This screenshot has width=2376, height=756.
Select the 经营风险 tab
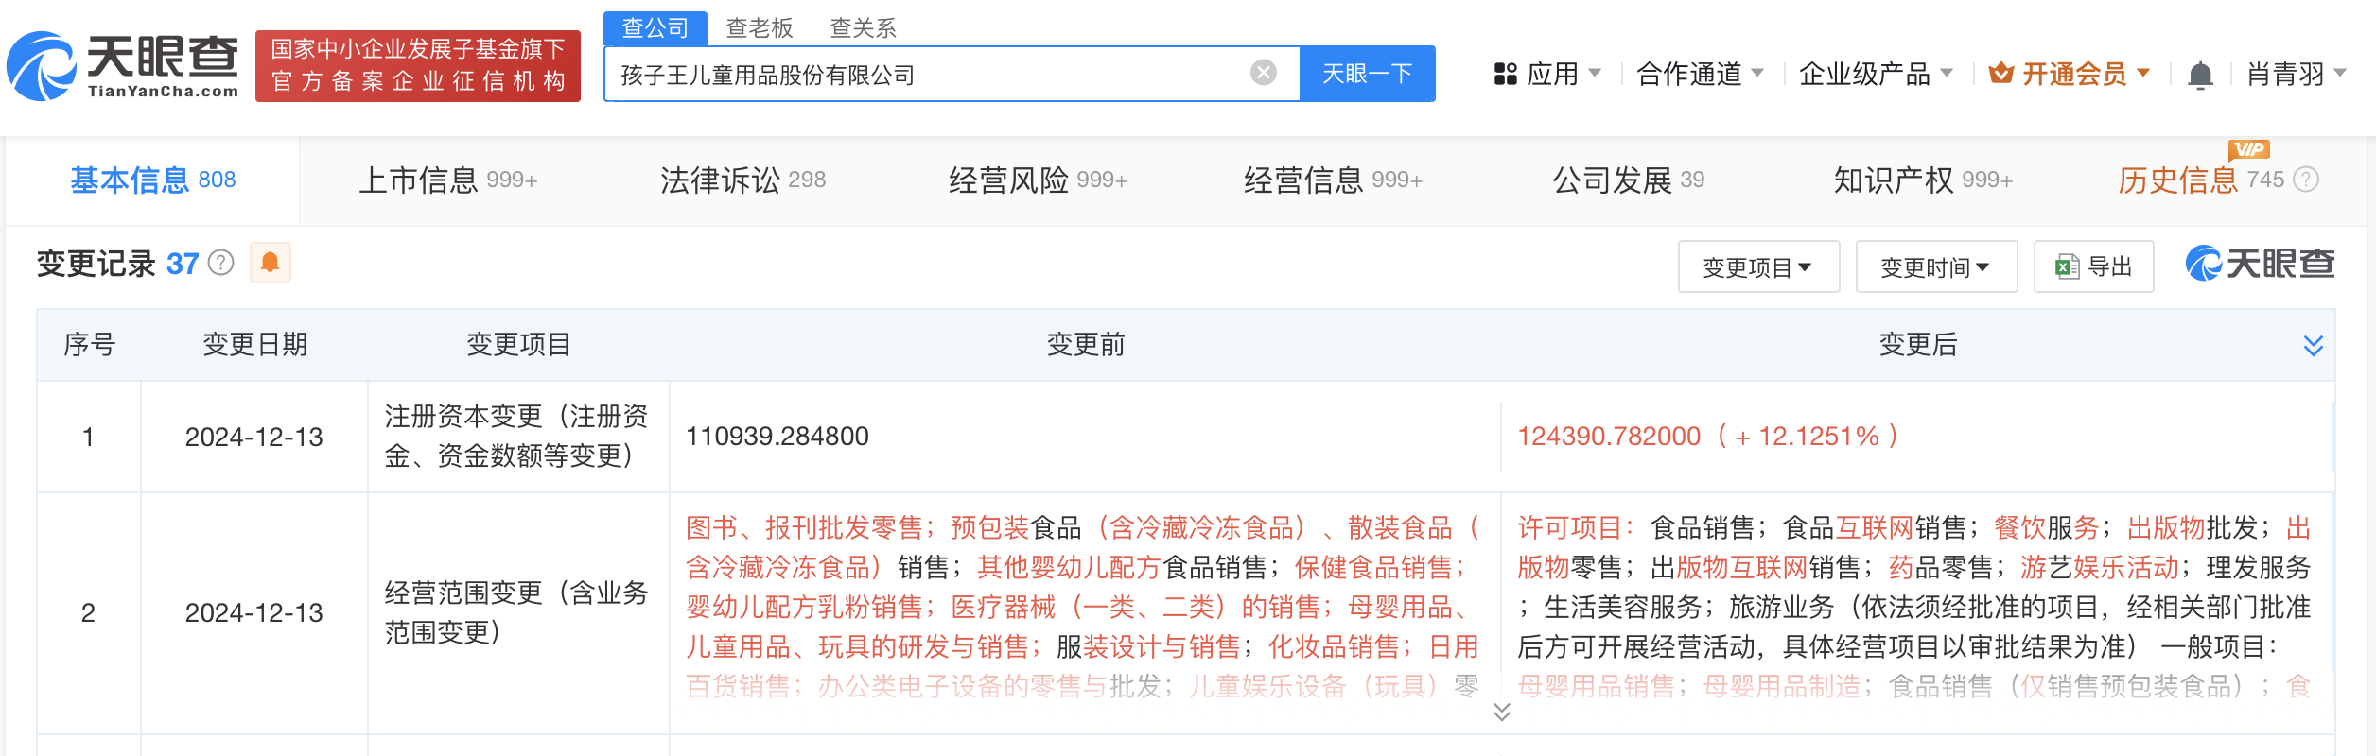pyautogui.click(x=1038, y=180)
